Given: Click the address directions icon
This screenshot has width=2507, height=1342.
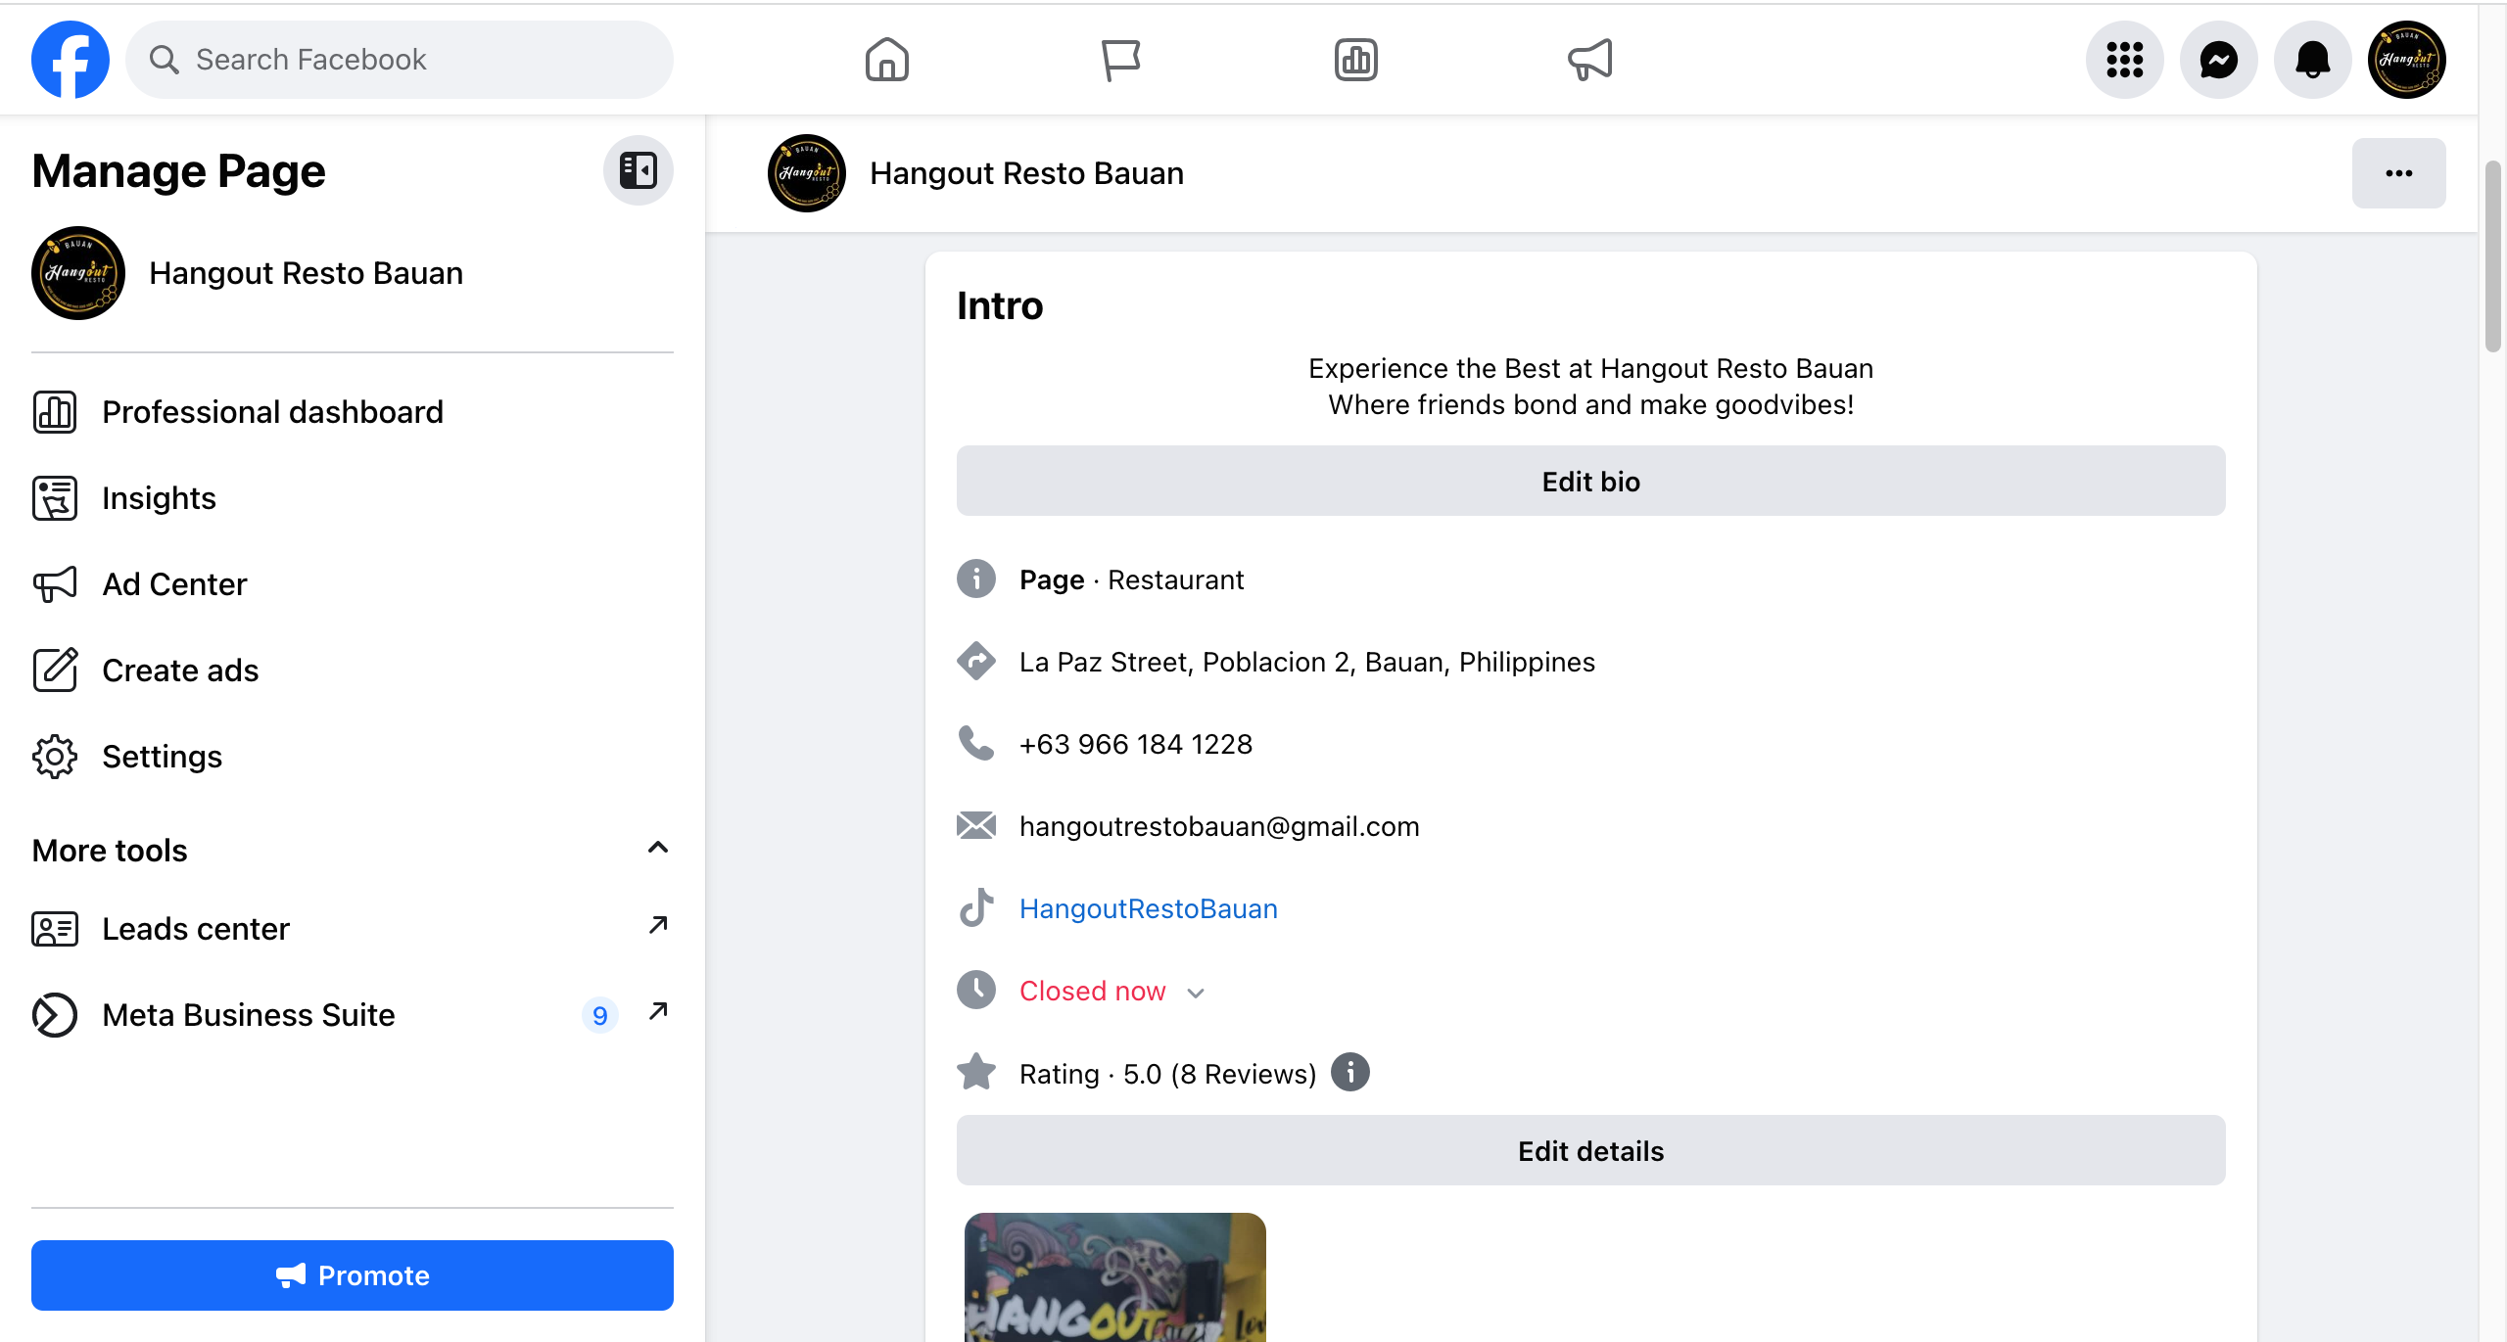Looking at the screenshot, I should [x=976, y=661].
